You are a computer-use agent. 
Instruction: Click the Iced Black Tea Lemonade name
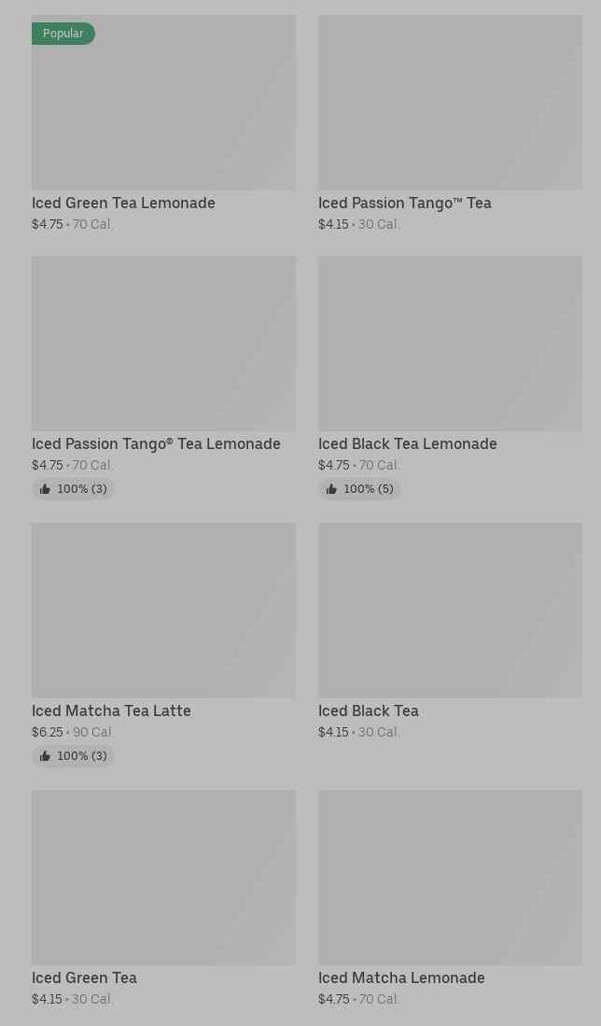[x=407, y=444]
